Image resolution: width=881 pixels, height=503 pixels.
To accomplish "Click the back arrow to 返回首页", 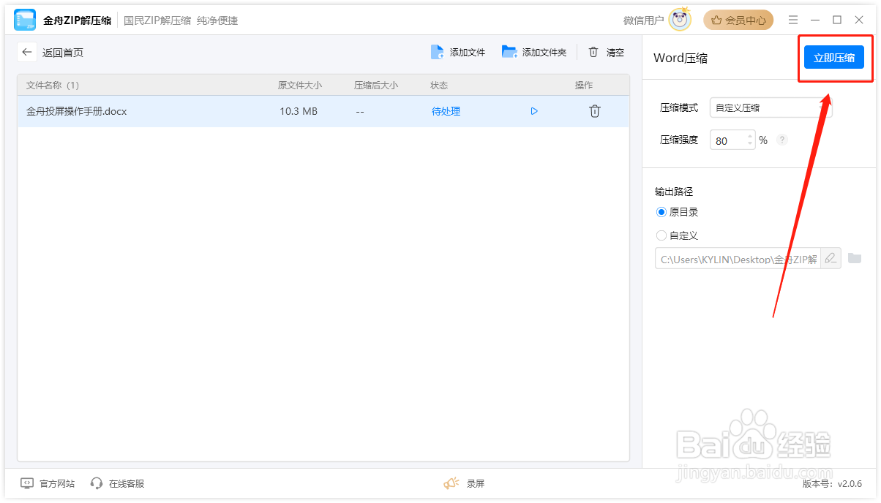I will (x=26, y=52).
